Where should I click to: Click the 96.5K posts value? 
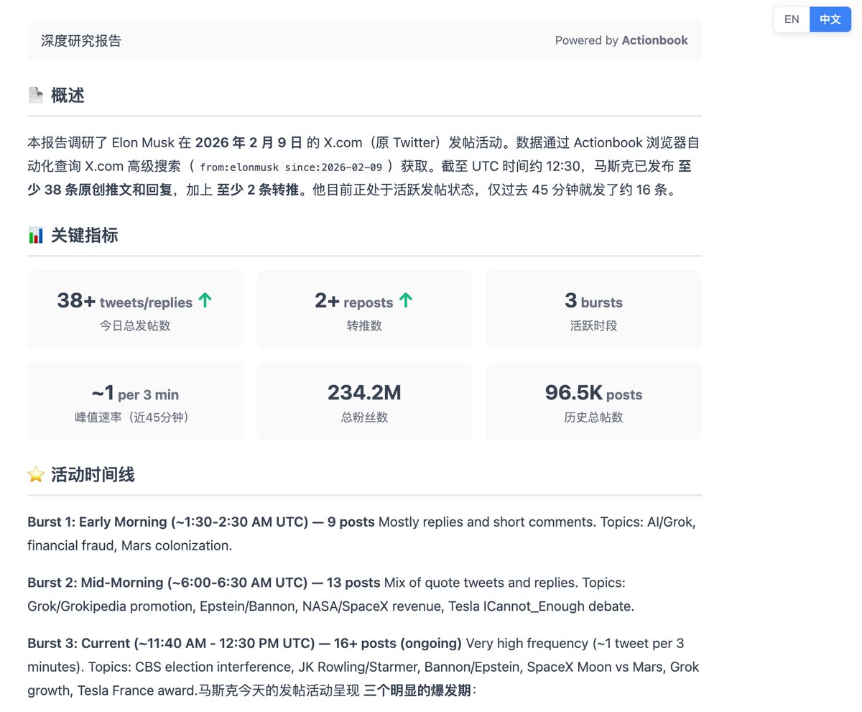click(593, 393)
